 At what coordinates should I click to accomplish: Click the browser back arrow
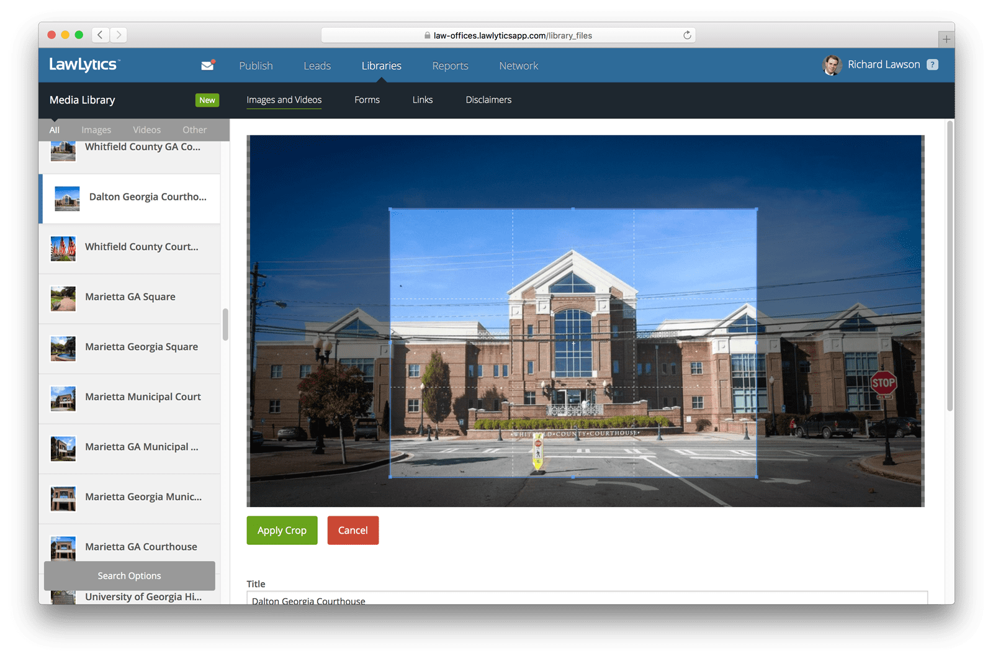(x=101, y=35)
